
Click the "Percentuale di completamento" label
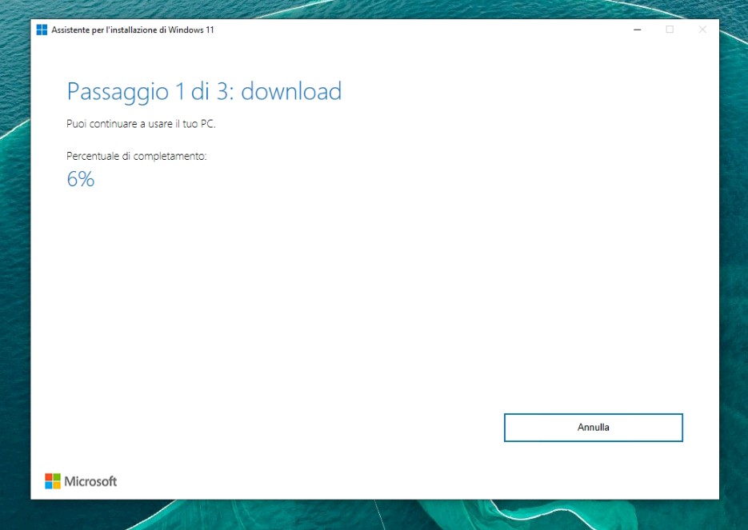pos(136,156)
